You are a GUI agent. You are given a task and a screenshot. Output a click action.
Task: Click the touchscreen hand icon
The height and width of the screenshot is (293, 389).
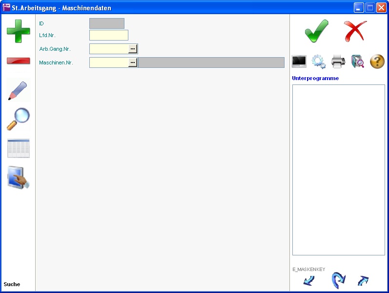[x=18, y=177]
